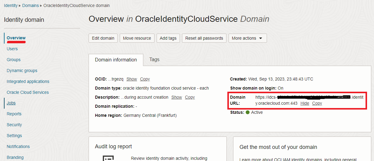Open Integrated applications section
Screen dimensions: 374x161
pos(28,81)
